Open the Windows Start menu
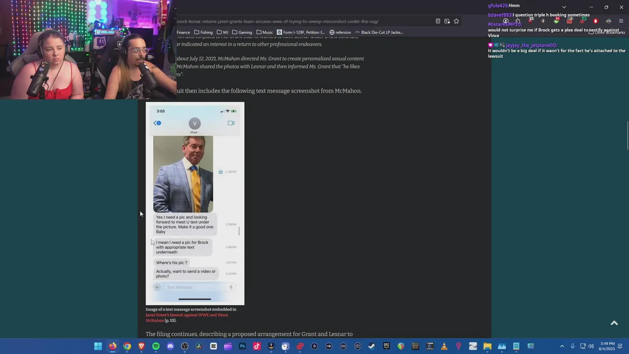Image resolution: width=629 pixels, height=354 pixels. (x=98, y=346)
